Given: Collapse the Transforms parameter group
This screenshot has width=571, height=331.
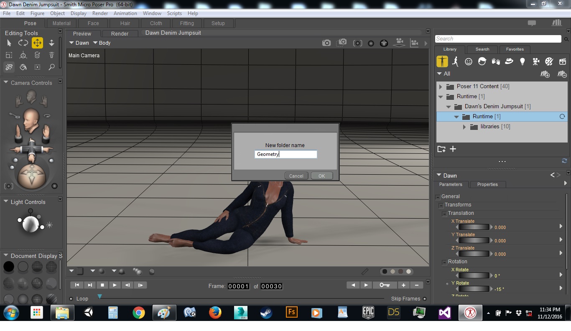Looking at the screenshot, I should click(x=441, y=205).
